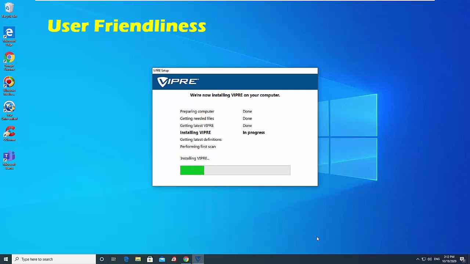Open the Recycle Bin desktop icon
This screenshot has height=264, width=470.
9,10
